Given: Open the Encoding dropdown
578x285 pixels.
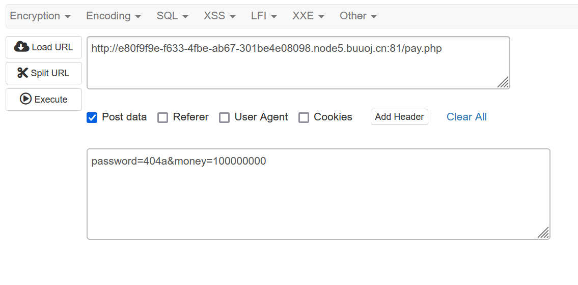Looking at the screenshot, I should click(x=114, y=16).
